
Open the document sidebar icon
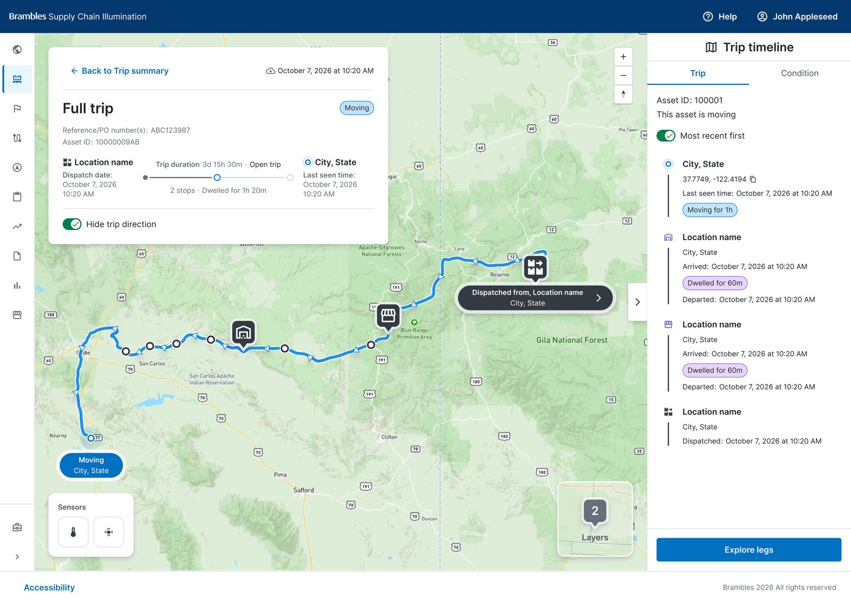pyautogui.click(x=17, y=256)
